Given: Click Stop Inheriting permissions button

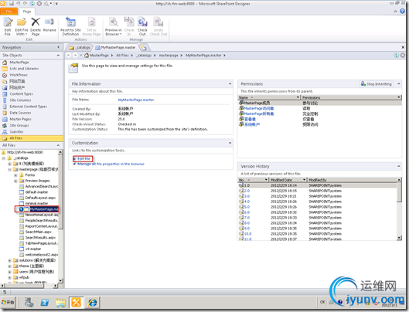Looking at the screenshot, I should [x=376, y=84].
